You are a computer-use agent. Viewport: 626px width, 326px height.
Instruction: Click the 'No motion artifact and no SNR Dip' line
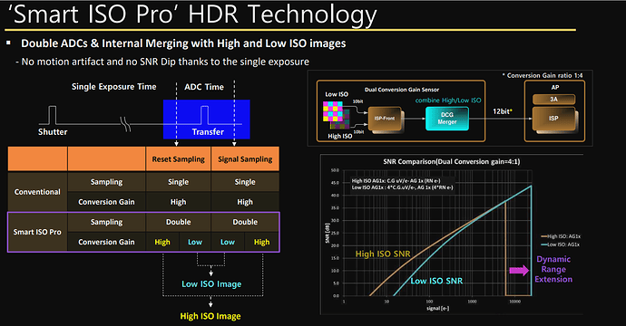(162, 62)
